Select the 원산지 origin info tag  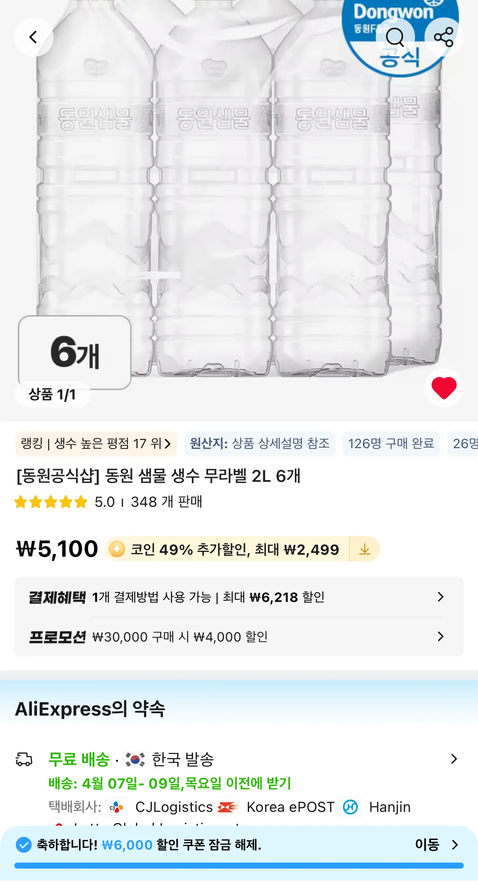pyautogui.click(x=260, y=443)
